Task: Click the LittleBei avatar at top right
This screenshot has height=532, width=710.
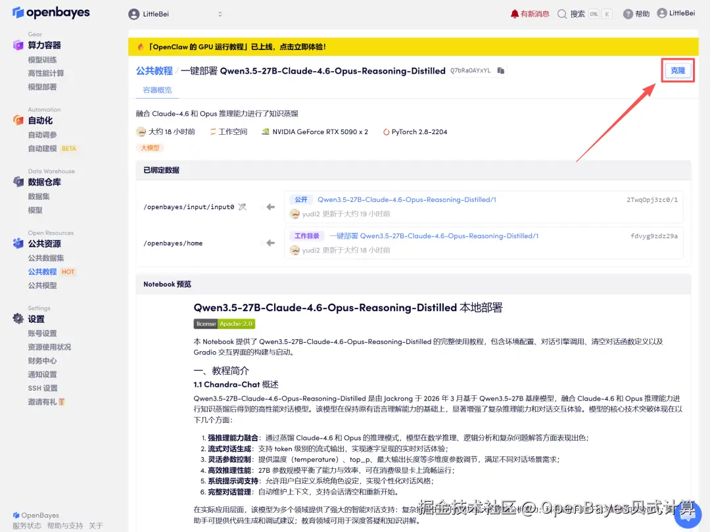Action: click(x=662, y=13)
